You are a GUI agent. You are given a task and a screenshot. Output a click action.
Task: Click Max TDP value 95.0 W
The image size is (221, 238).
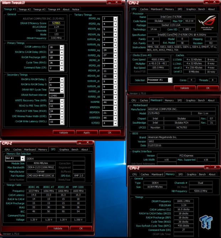[189, 21]
